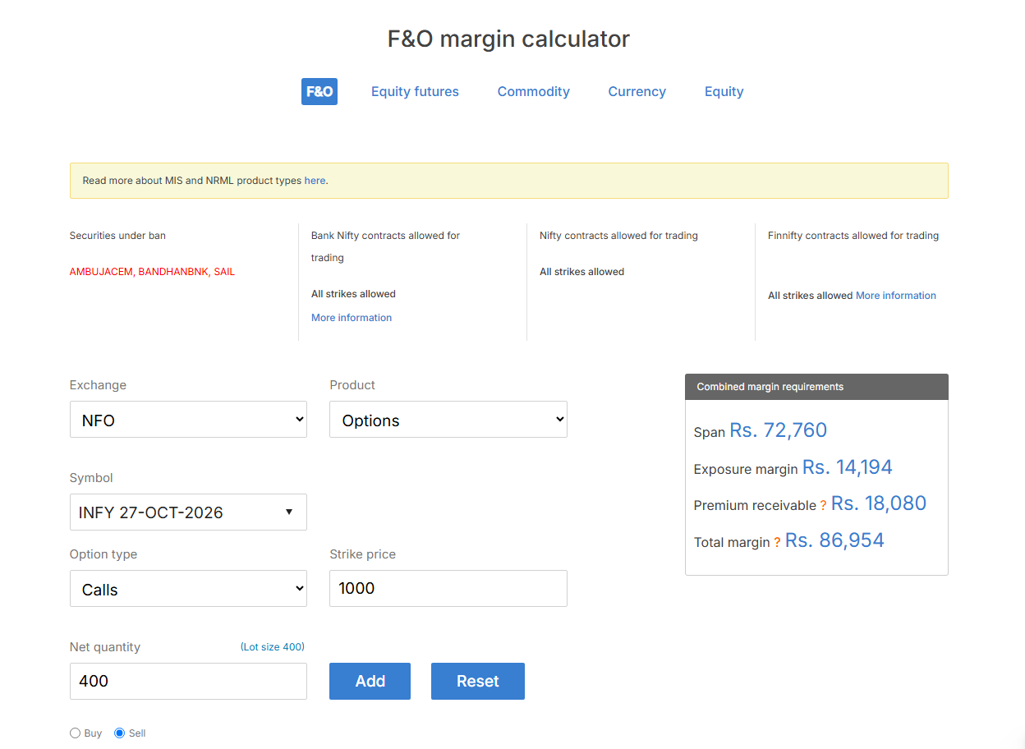The image size is (1025, 749).
Task: Click the Total margin value Rs. 86,954
Action: coord(834,540)
